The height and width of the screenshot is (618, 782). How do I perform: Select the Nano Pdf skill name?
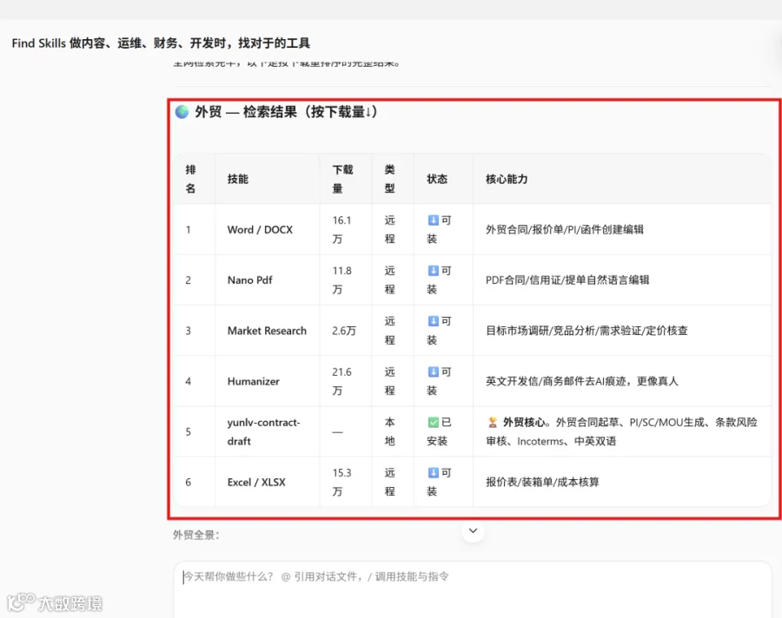(x=250, y=280)
